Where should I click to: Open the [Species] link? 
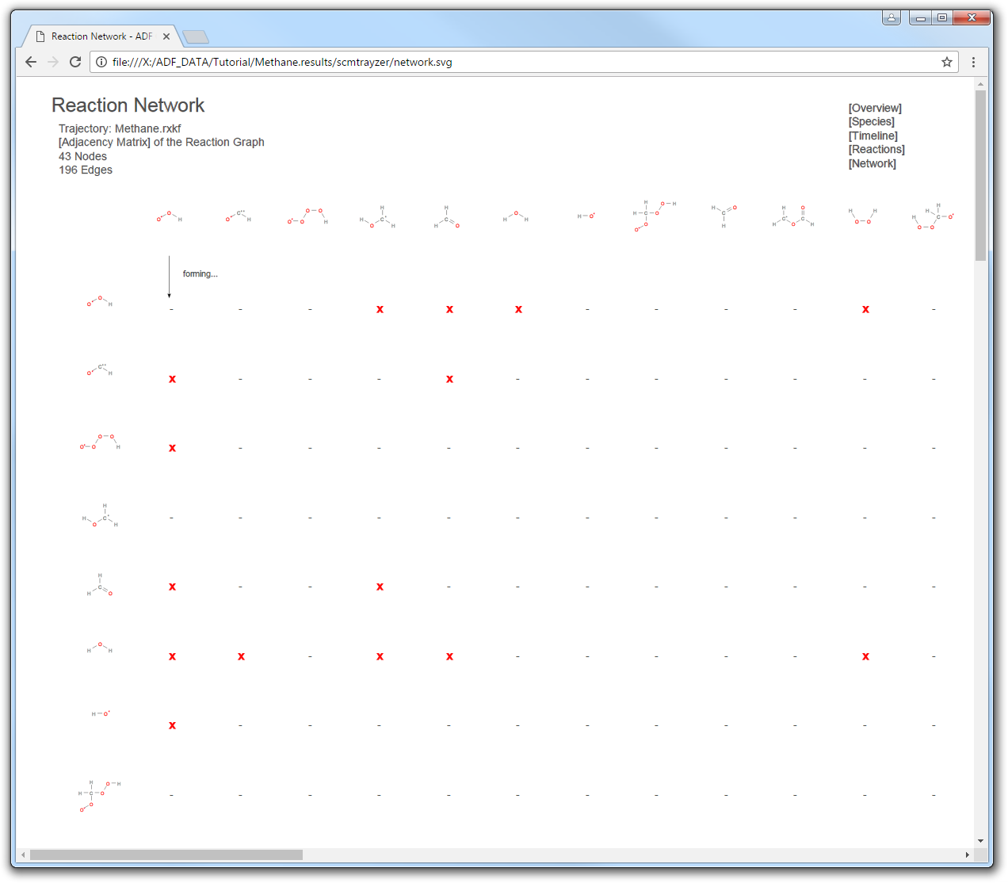coord(872,121)
